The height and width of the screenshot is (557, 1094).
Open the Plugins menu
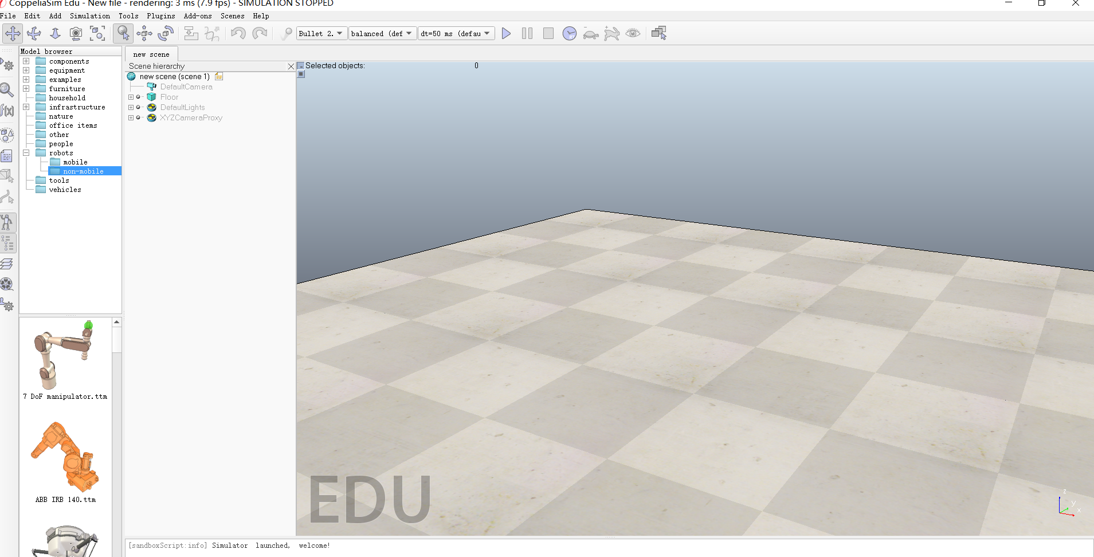click(161, 16)
